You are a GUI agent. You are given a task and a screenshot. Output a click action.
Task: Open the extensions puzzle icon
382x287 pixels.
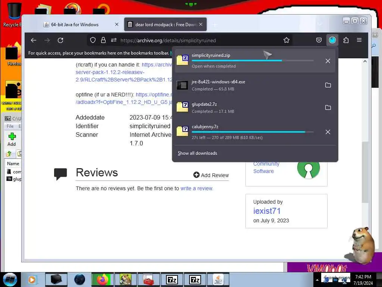(x=346, y=40)
